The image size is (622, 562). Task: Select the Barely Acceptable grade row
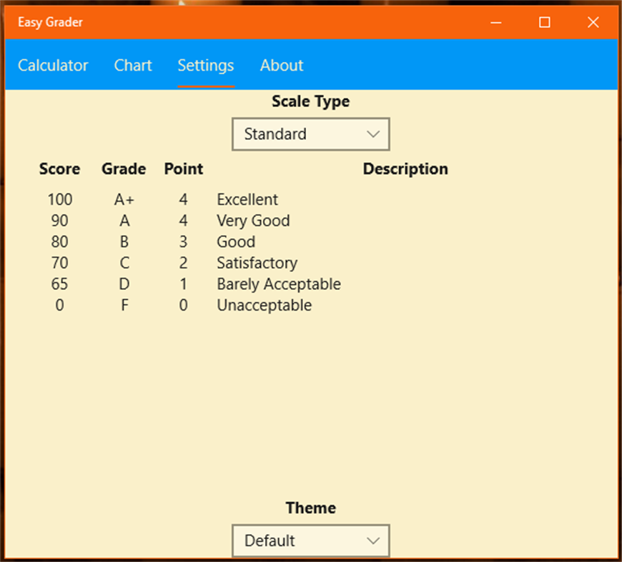click(x=278, y=283)
